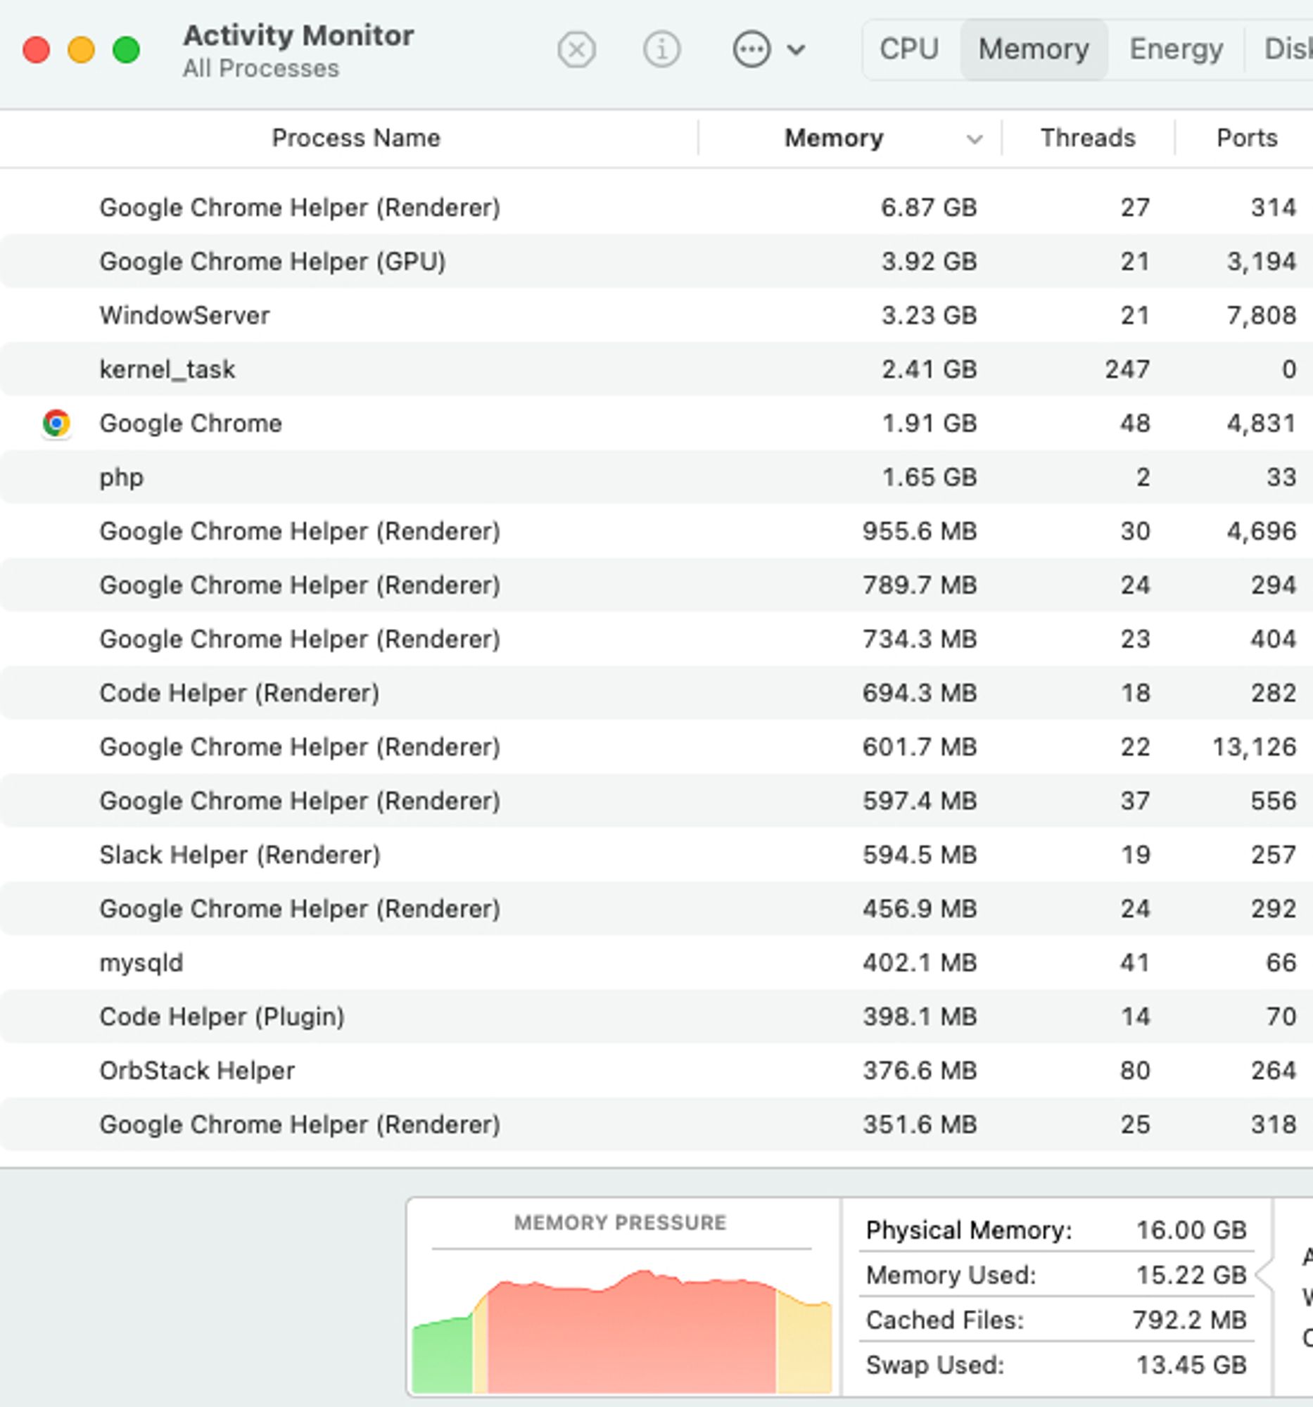Maximize the window with green button
The width and height of the screenshot is (1313, 1407).
127,49
